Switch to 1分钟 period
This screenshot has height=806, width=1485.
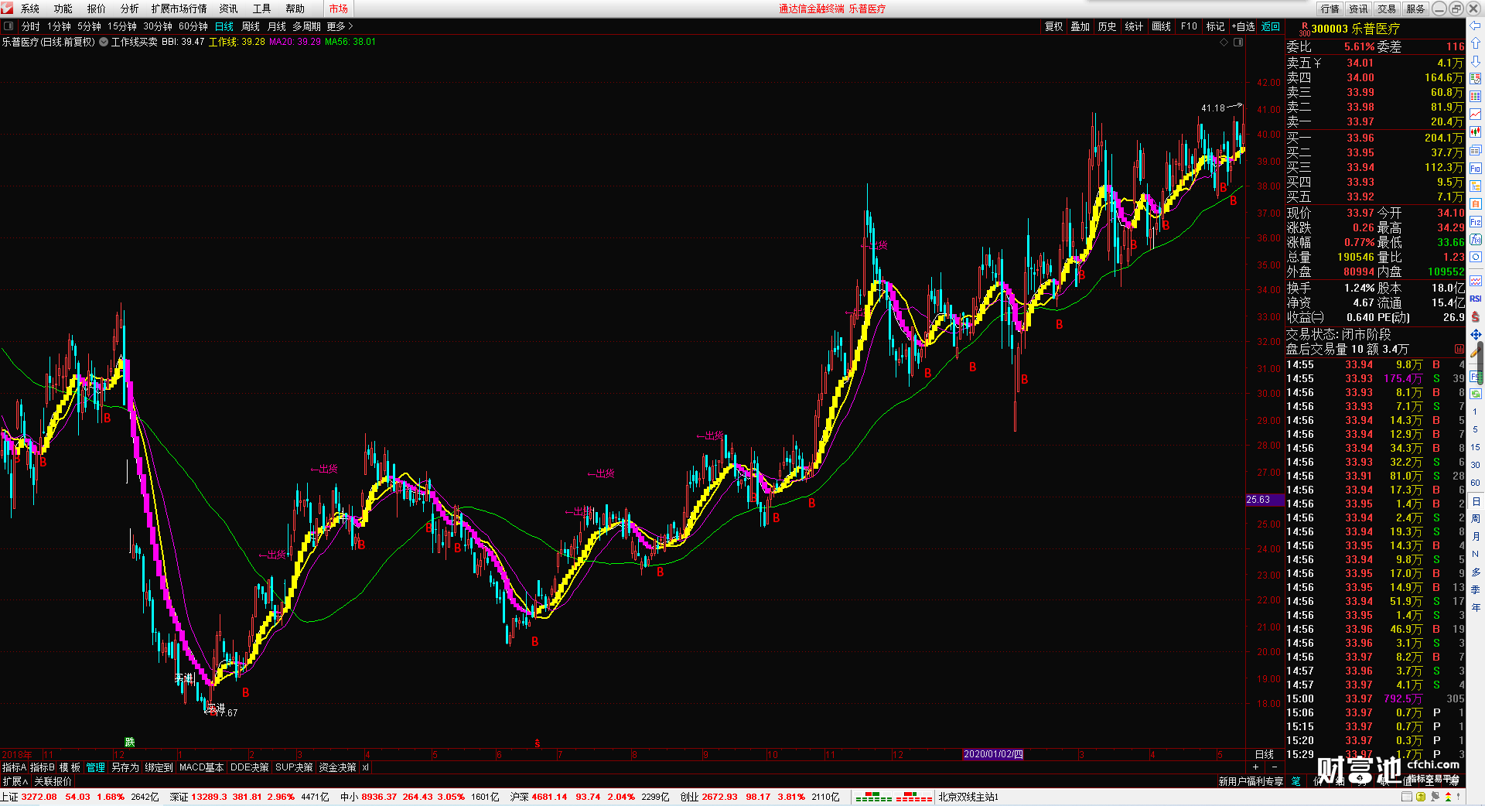[x=59, y=26]
